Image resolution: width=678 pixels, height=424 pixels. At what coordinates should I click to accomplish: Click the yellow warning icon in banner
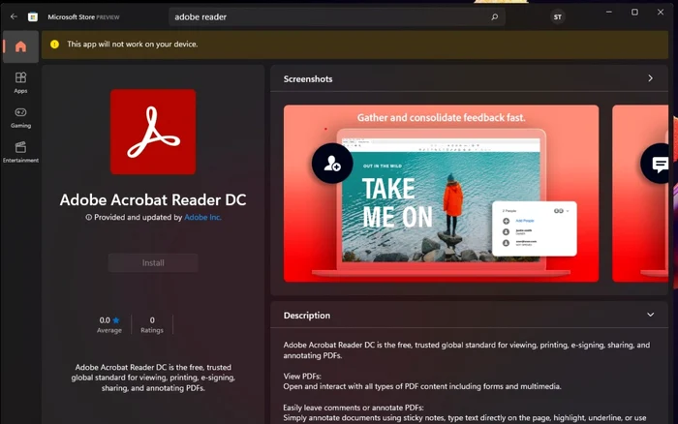click(x=54, y=45)
